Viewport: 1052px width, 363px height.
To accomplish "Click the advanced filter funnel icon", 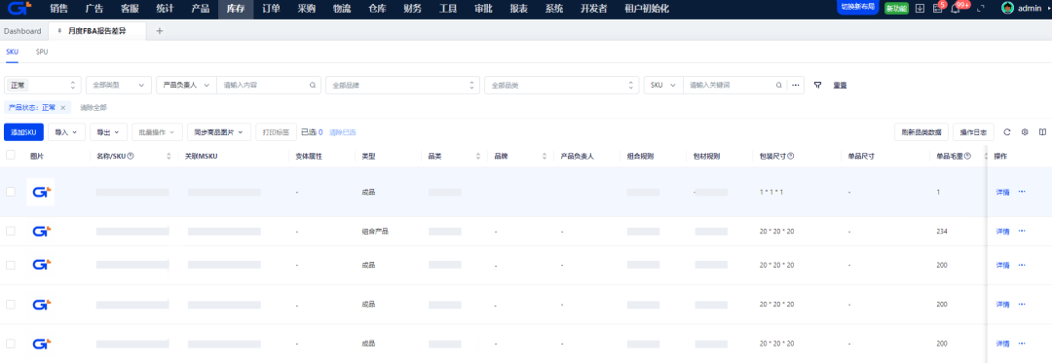I will point(818,85).
